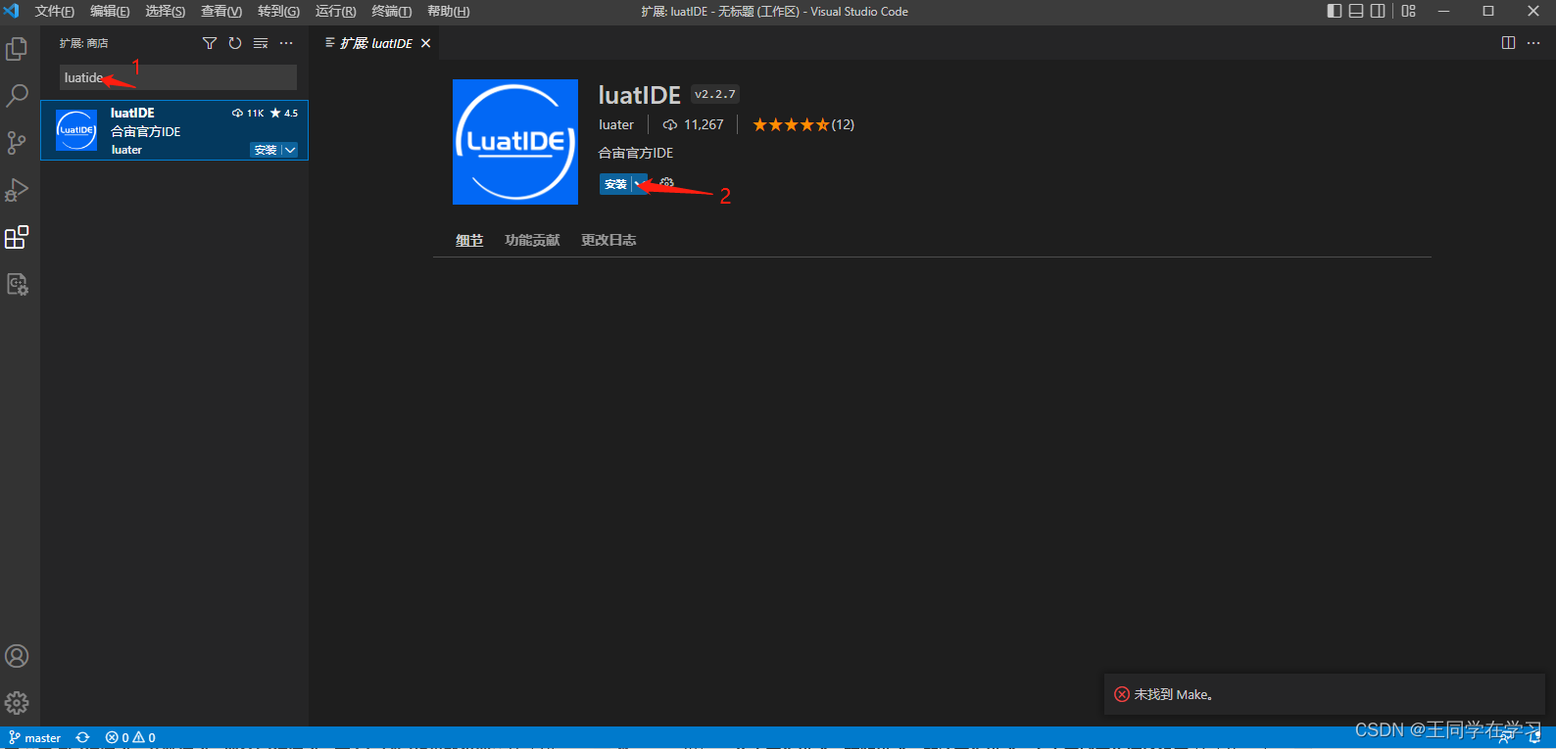Open the Source Control view
1556x749 pixels.
[x=17, y=143]
